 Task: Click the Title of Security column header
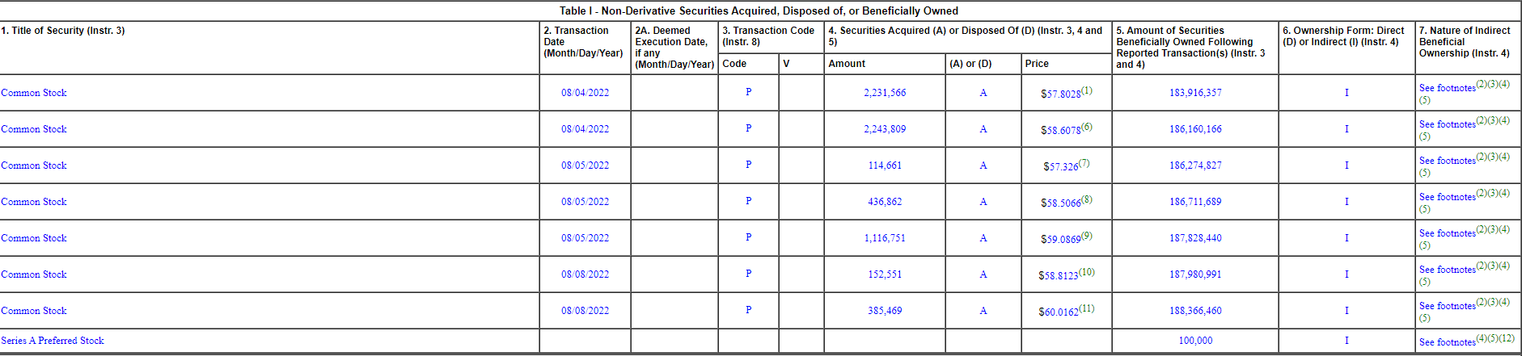click(63, 31)
